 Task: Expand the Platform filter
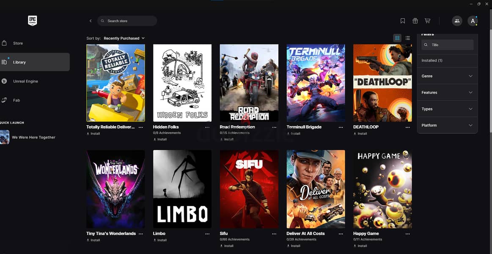pyautogui.click(x=447, y=125)
